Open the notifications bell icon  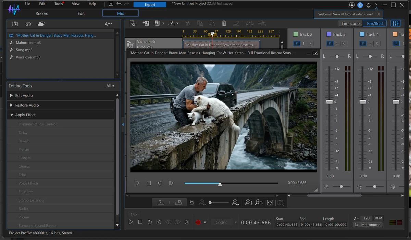[x=360, y=5]
